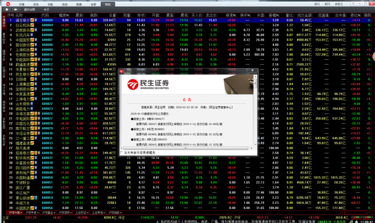Viewport: 375px width, 223px height.
Task: Click the announcement dialog horizontal scrollbar
Action: (x=185, y=148)
